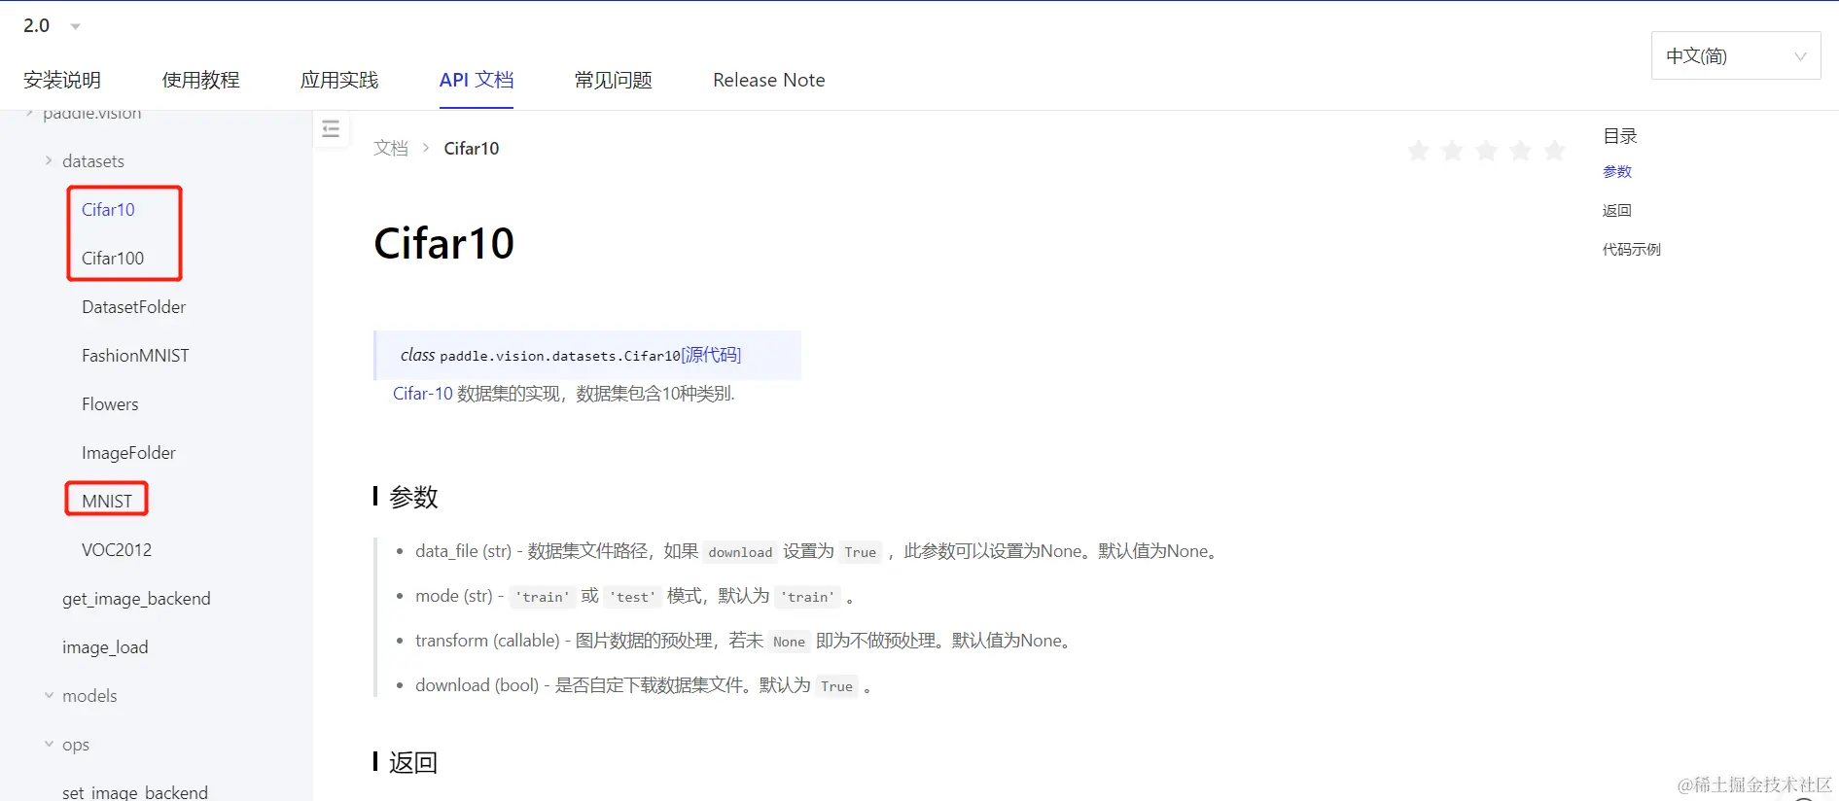The width and height of the screenshot is (1839, 801).
Task: Jump to 参数 in the table of contents
Action: pos(1617,172)
